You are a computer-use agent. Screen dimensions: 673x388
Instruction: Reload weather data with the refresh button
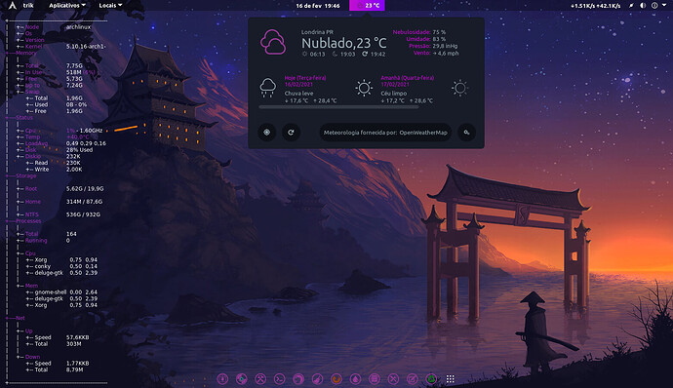(291, 133)
